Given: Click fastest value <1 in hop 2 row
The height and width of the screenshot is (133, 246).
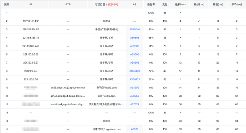Looking at the screenshot, I should click(x=199, y=21).
